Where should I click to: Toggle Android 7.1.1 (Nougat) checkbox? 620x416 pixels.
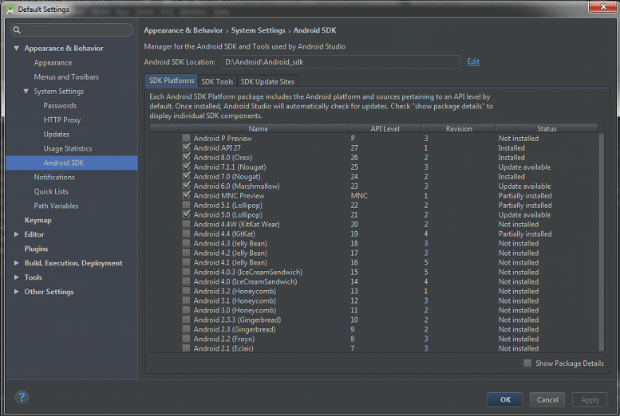pos(186,167)
